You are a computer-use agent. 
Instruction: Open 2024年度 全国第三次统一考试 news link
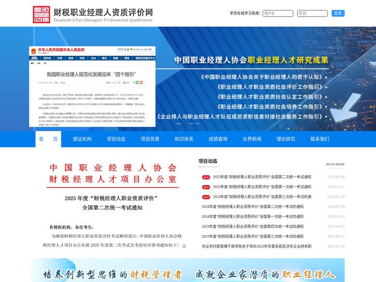click(262, 197)
